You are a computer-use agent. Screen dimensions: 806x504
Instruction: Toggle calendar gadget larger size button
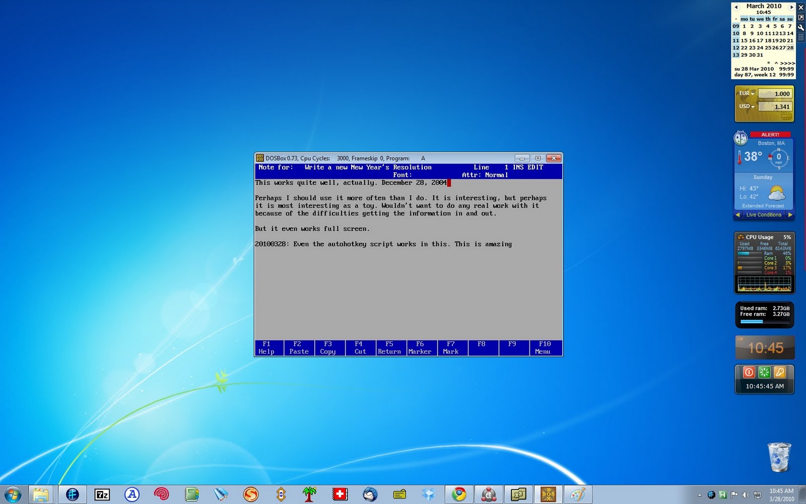[801, 17]
